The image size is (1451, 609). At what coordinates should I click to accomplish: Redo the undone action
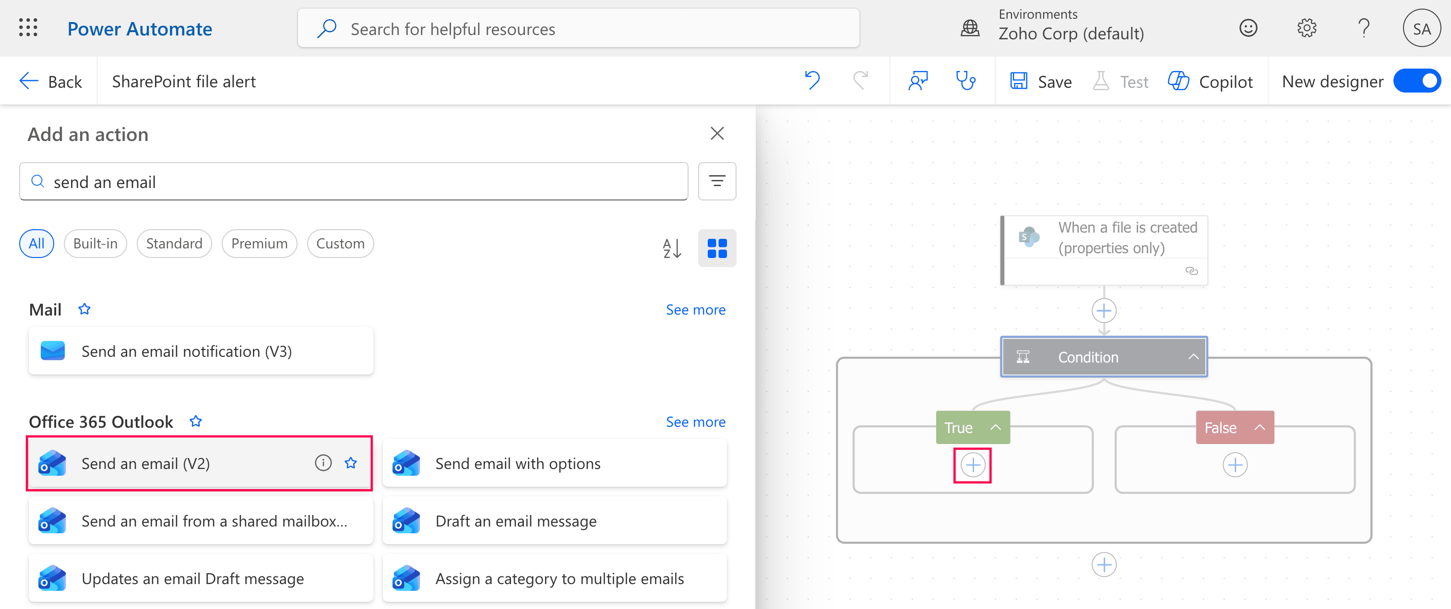(860, 81)
